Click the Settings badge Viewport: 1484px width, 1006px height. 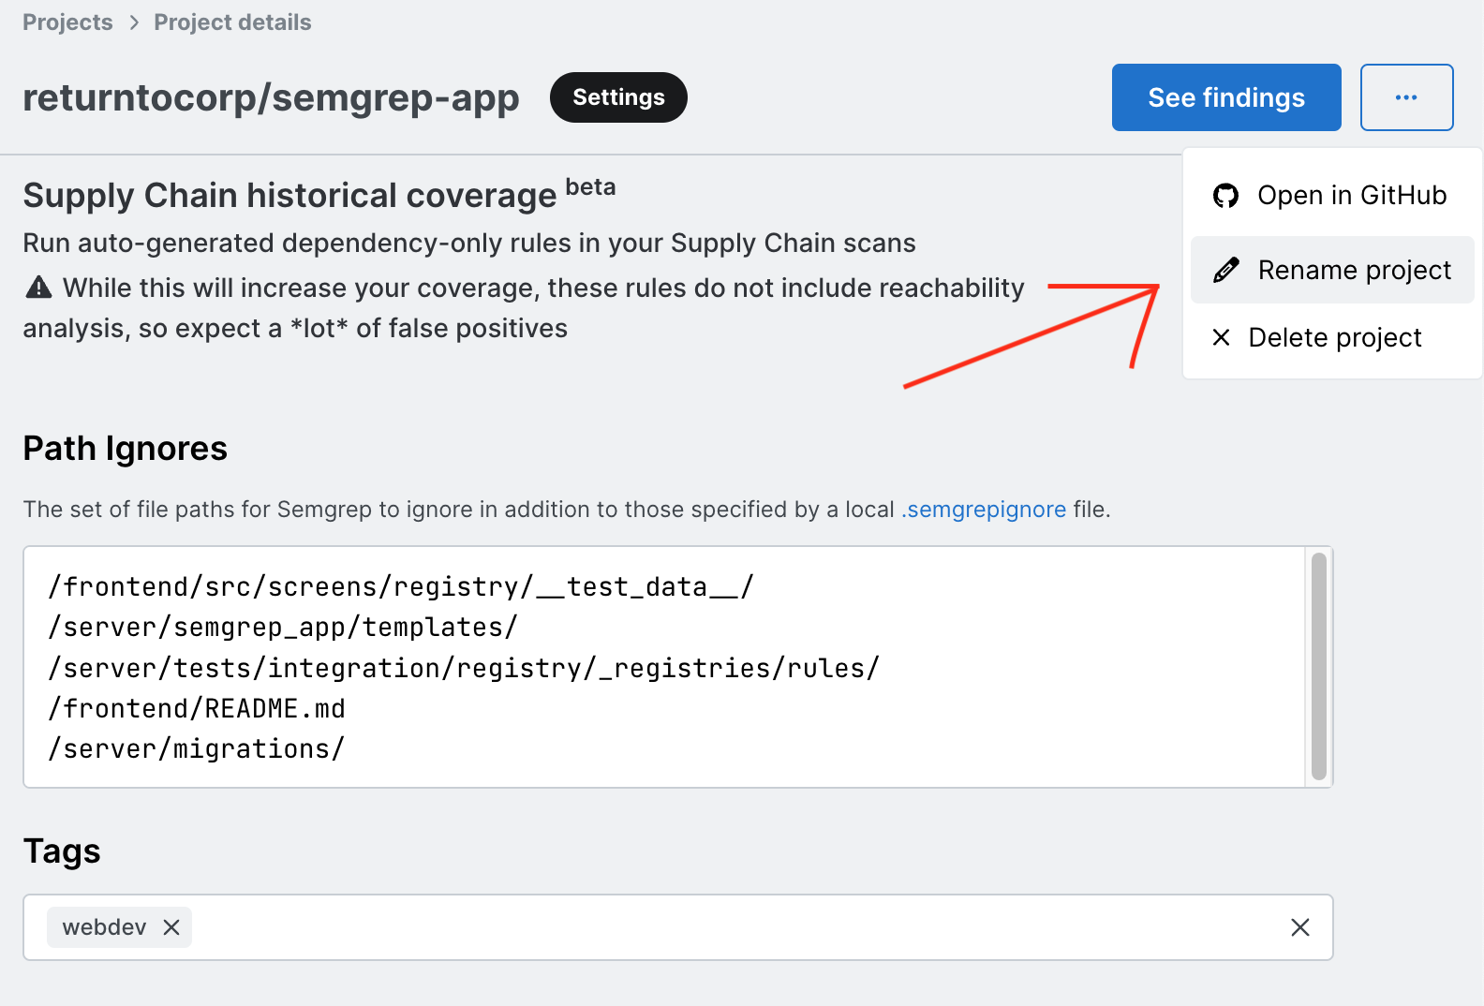click(x=618, y=97)
